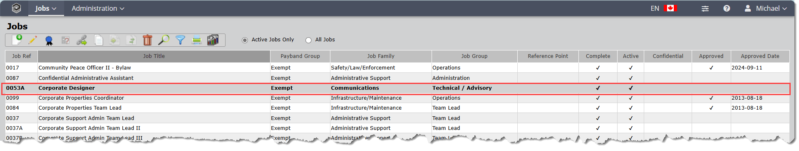The height and width of the screenshot is (151, 799).
Task: Click job ref 0053A
Action: (x=15, y=88)
